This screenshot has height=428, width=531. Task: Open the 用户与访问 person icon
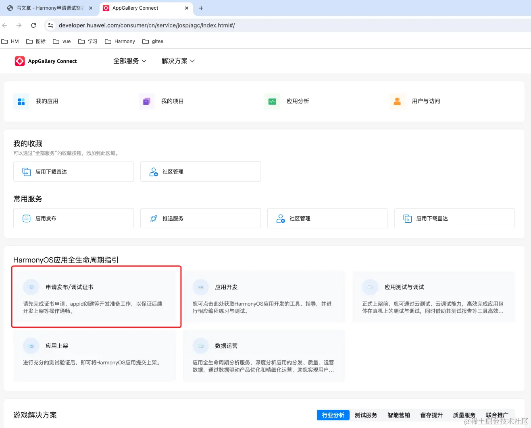tap(398, 101)
